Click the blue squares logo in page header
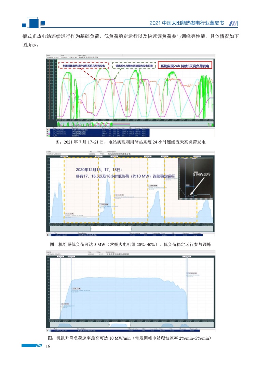 [x=33, y=23]
